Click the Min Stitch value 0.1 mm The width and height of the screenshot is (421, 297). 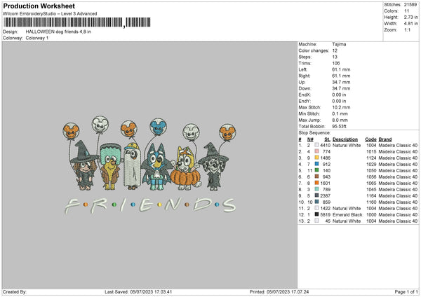[340, 113]
